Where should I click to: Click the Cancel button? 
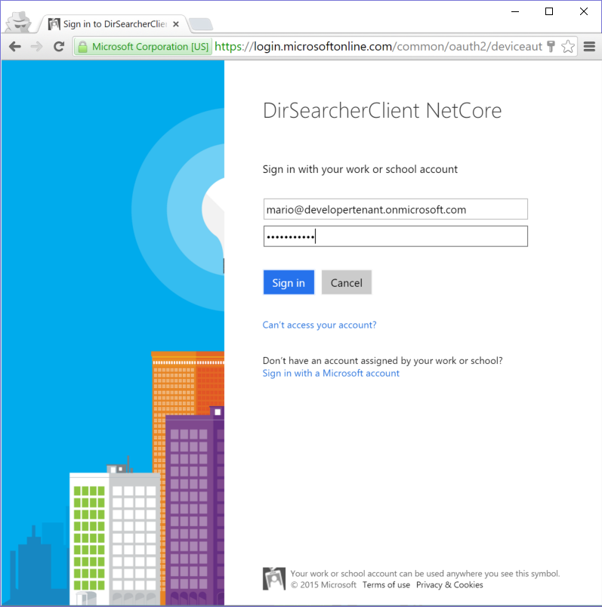point(347,282)
